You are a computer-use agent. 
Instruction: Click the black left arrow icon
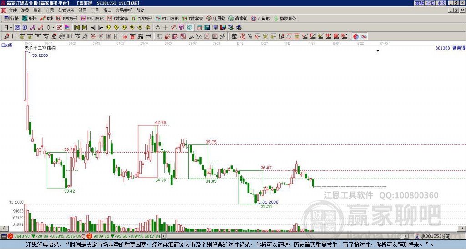(x=93, y=27)
